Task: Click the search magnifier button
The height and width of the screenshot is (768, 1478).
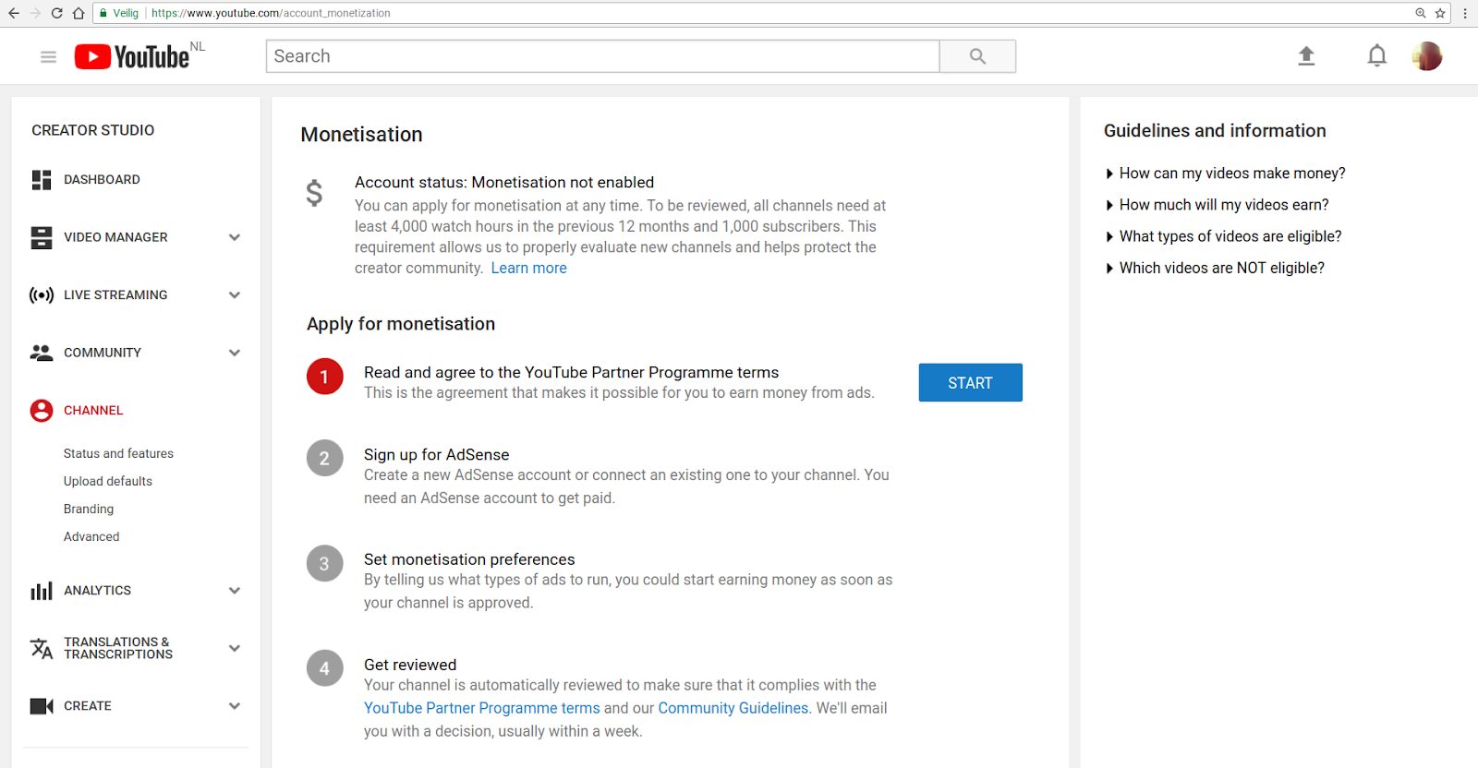Action: pos(977,56)
